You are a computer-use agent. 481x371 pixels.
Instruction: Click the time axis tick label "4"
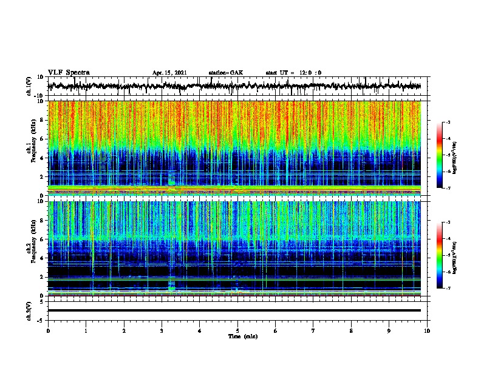tap(200, 331)
